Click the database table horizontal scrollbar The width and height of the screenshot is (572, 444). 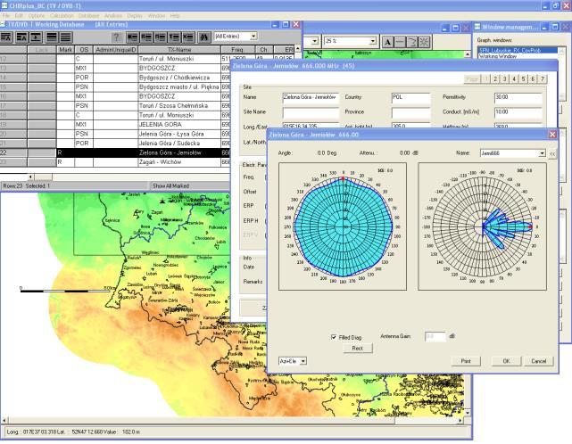click(128, 177)
